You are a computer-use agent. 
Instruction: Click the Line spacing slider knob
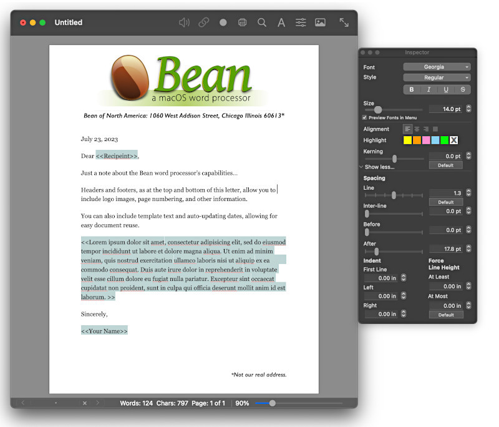[394, 195]
